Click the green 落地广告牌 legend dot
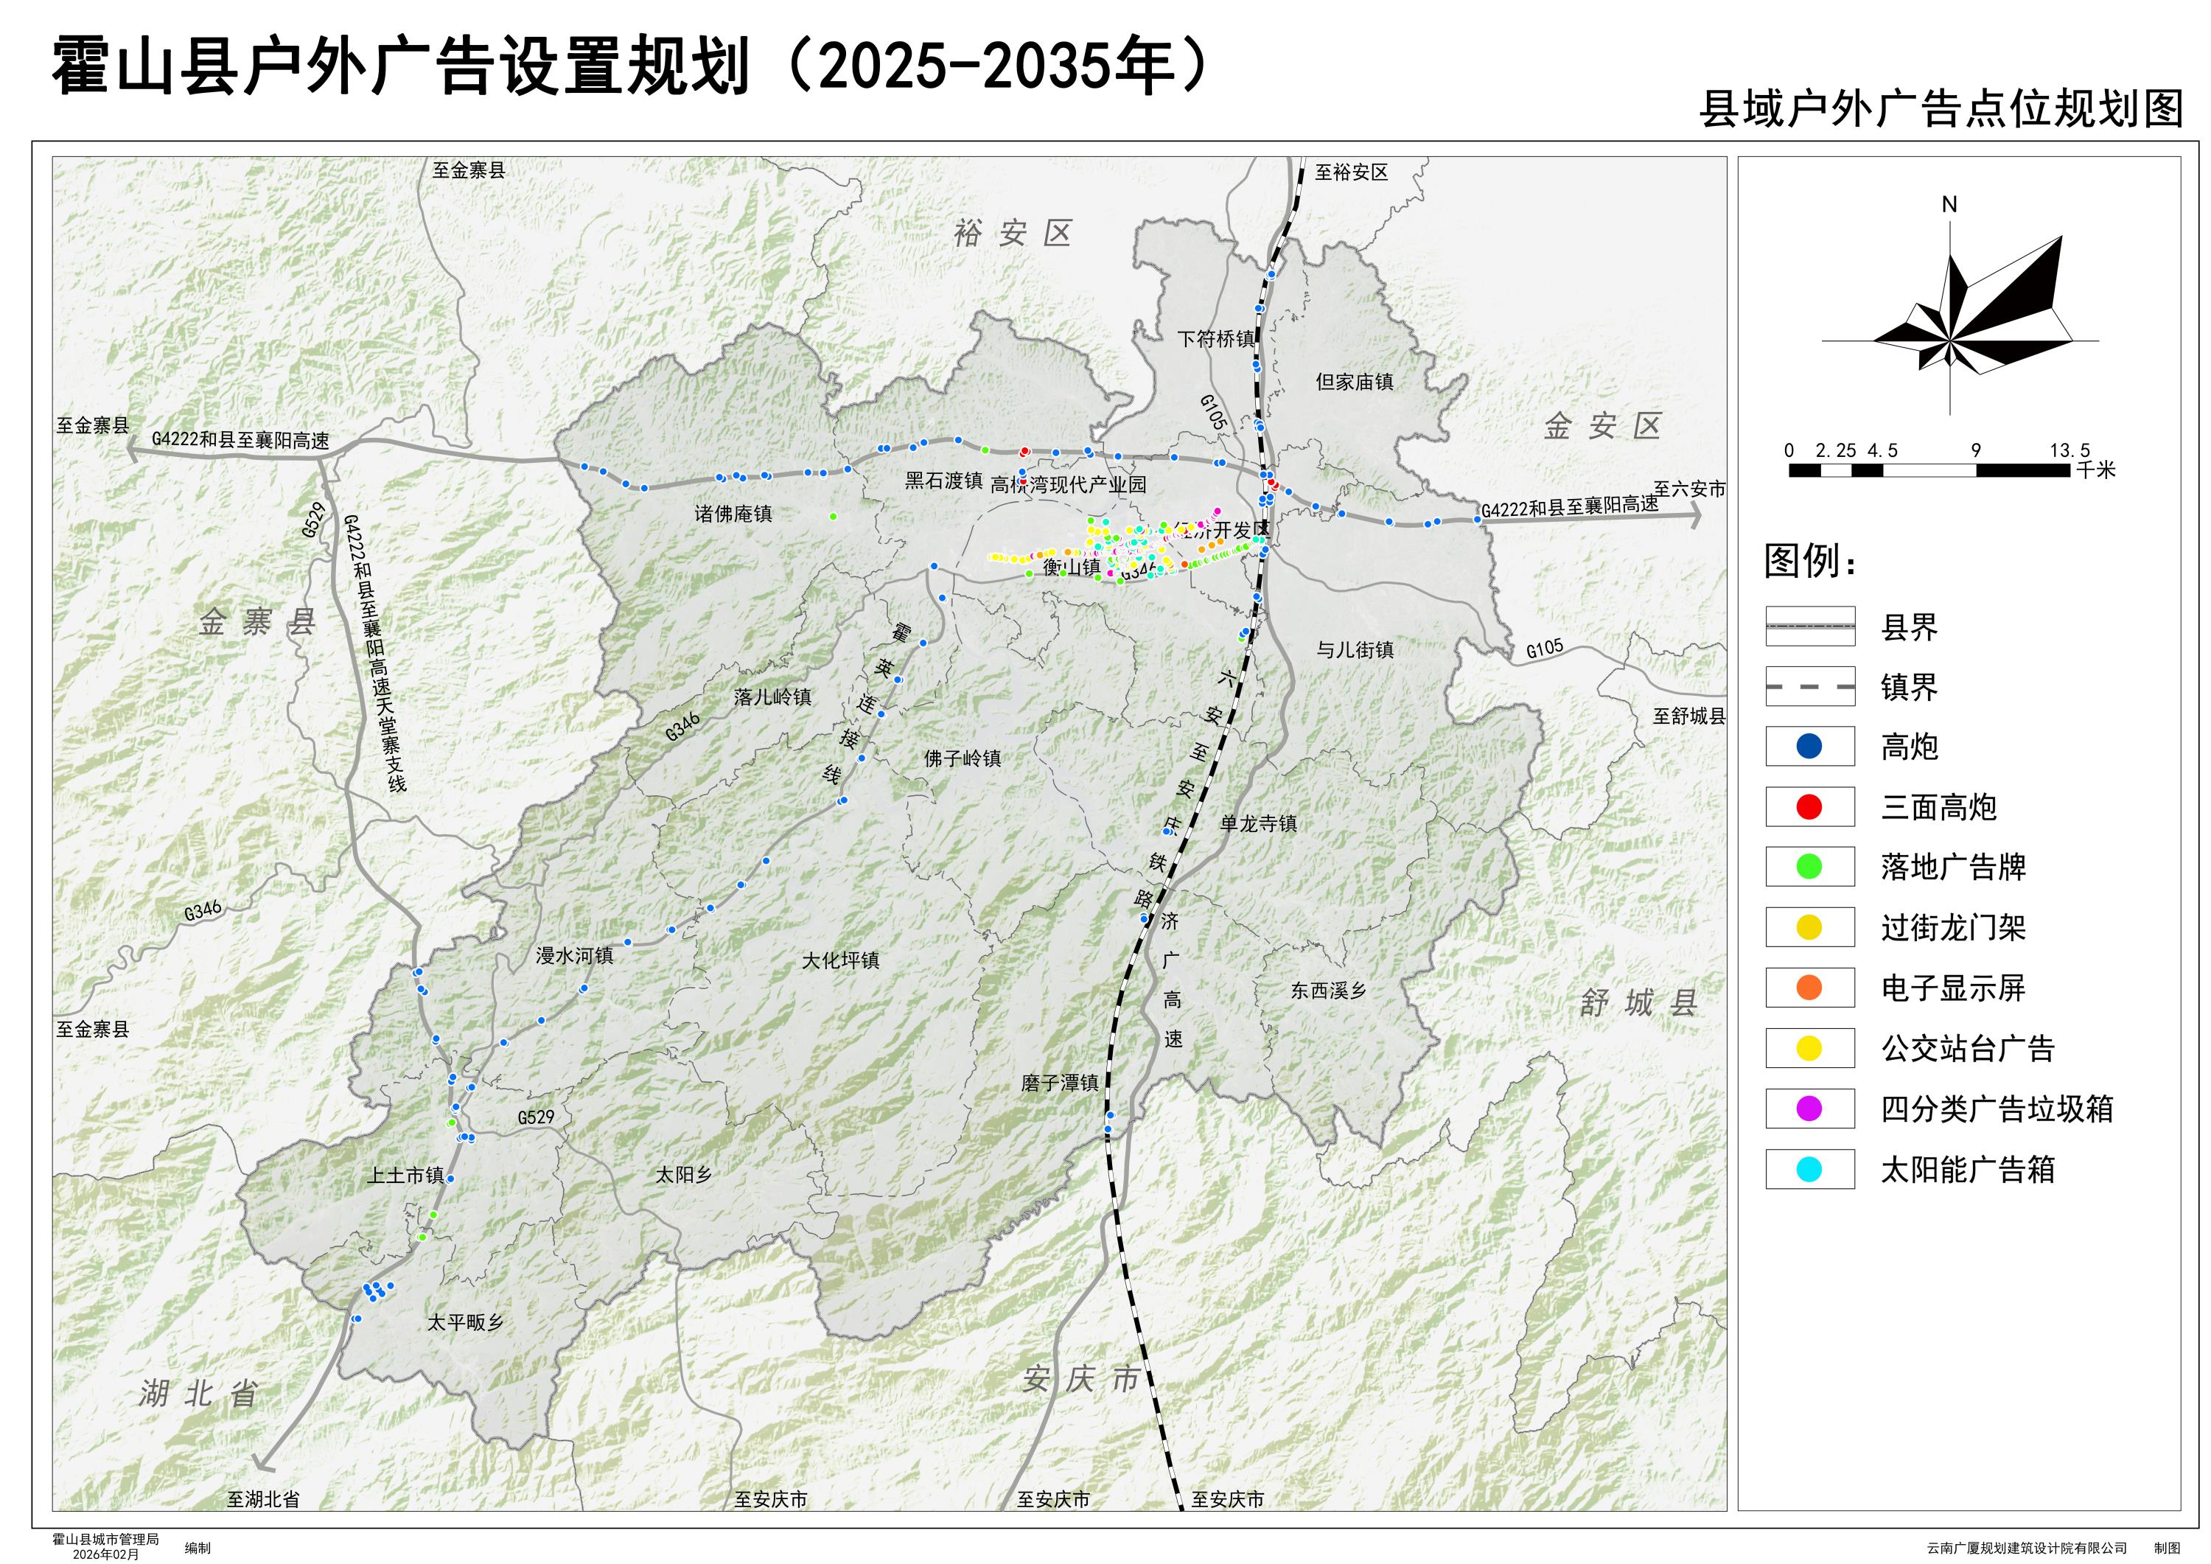 (x=1809, y=867)
